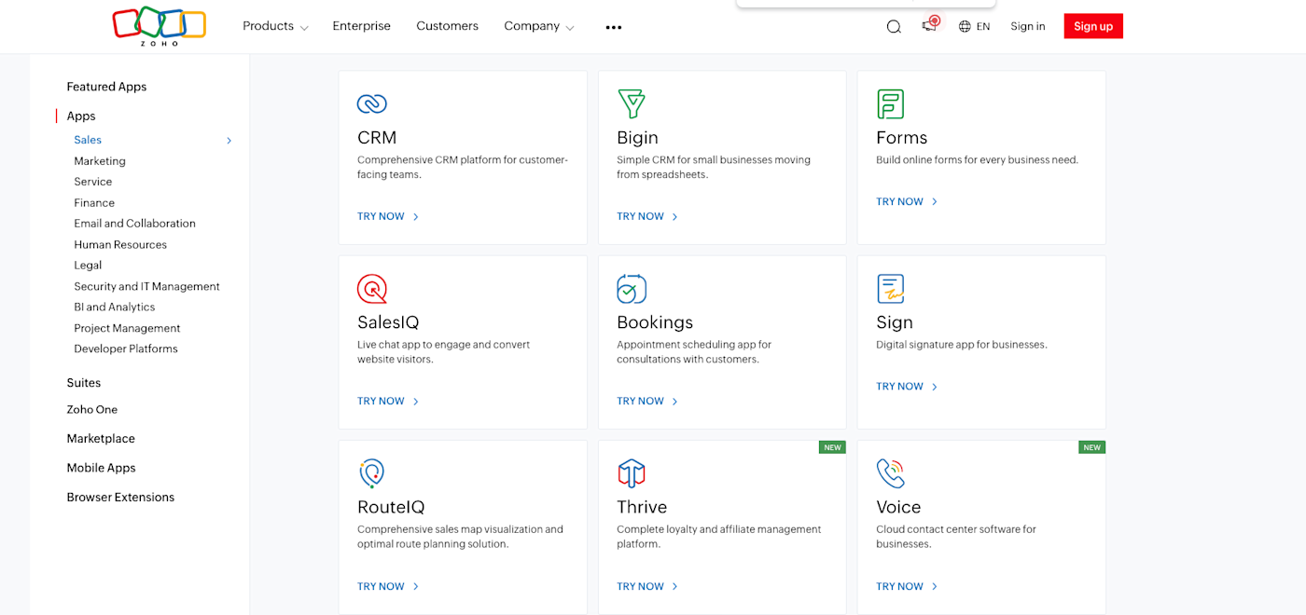
Task: Click Try Now for CRM
Action: click(381, 216)
